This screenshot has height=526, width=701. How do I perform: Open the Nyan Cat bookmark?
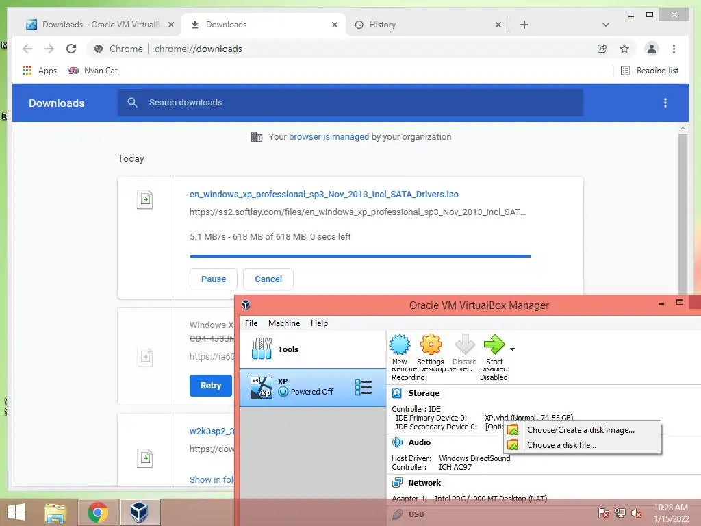[92, 71]
